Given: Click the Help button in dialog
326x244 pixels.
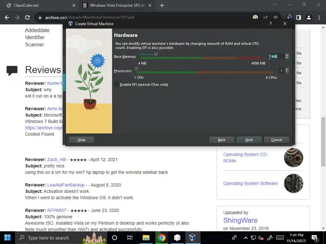Looking at the screenshot, I should 81,140.
